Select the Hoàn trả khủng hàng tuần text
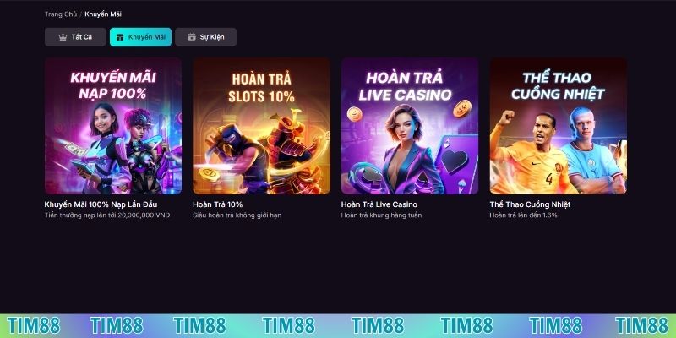676x338 pixels. click(381, 215)
